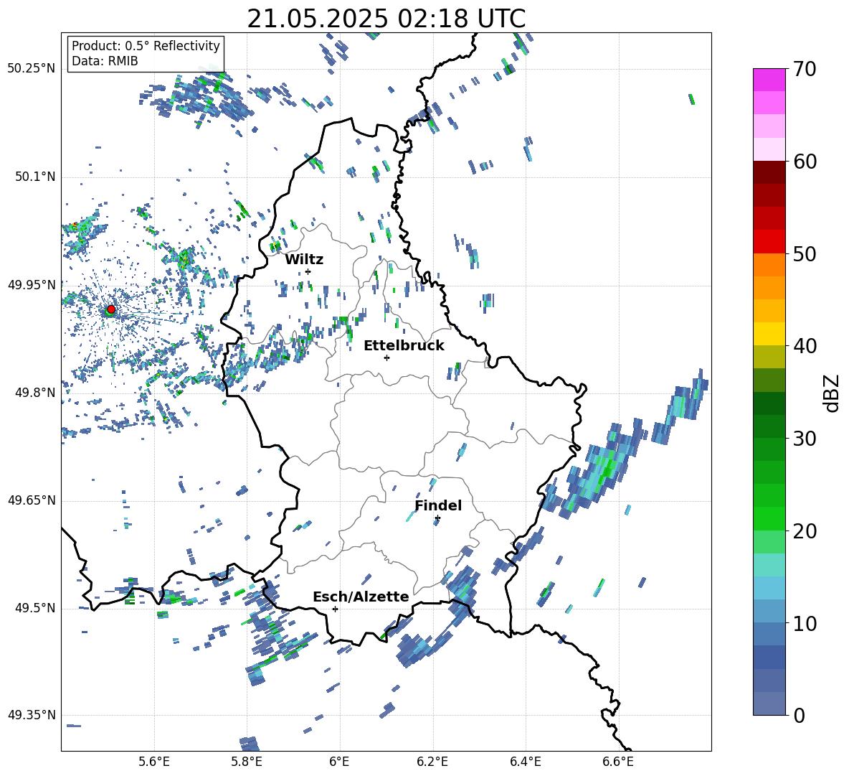
Task: Click the Findel city label
Action: (438, 505)
